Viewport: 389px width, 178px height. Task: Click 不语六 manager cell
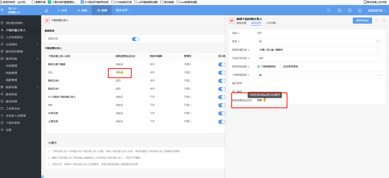[188, 64]
